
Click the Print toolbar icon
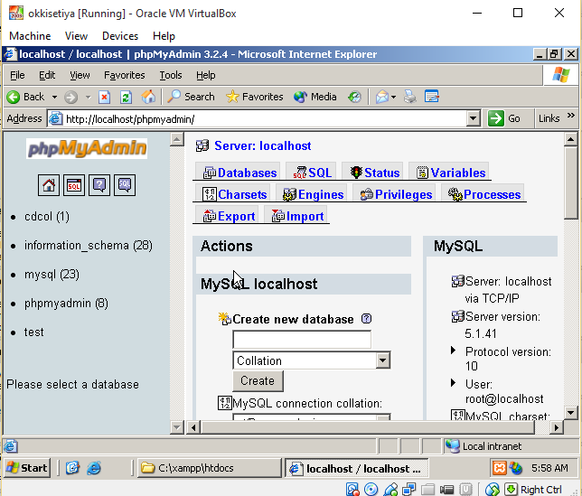[409, 98]
